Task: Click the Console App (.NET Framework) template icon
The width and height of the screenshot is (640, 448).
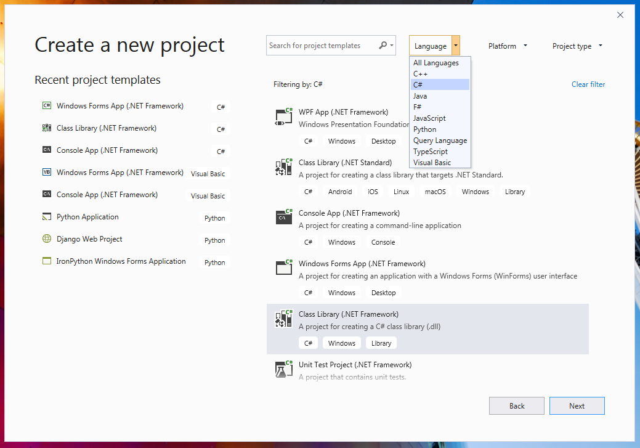Action: (284, 218)
